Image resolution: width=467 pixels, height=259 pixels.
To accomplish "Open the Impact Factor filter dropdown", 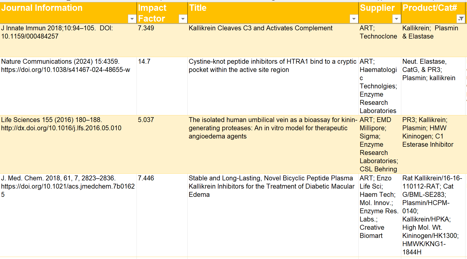I will tap(183, 19).
